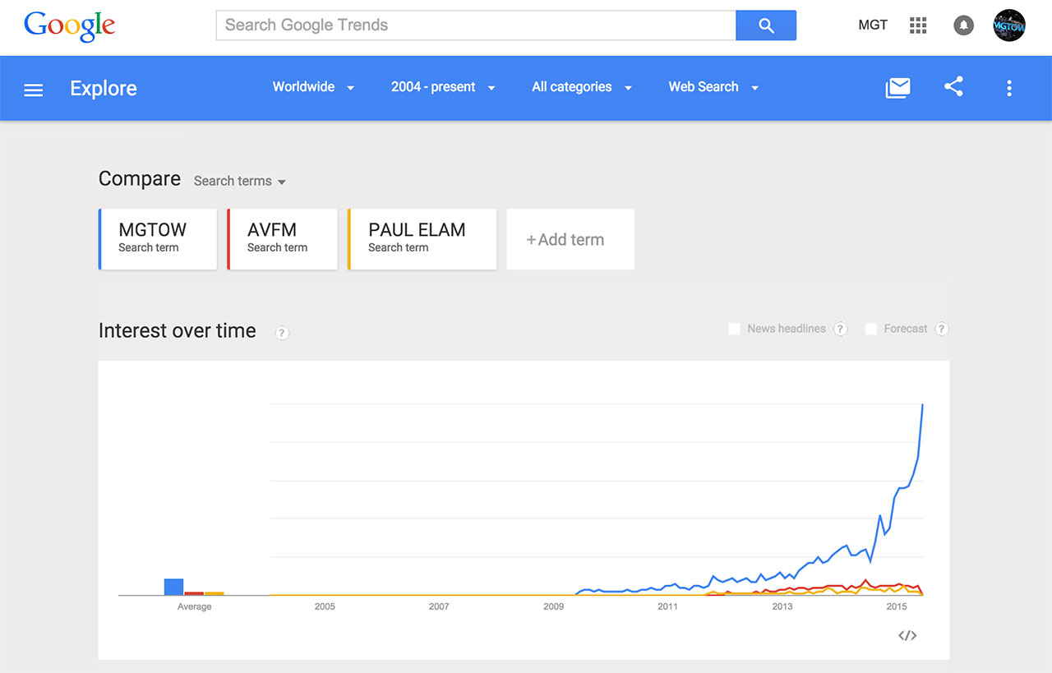Viewport: 1052px width, 673px height.
Task: Click the embed code icon
Action: (907, 635)
